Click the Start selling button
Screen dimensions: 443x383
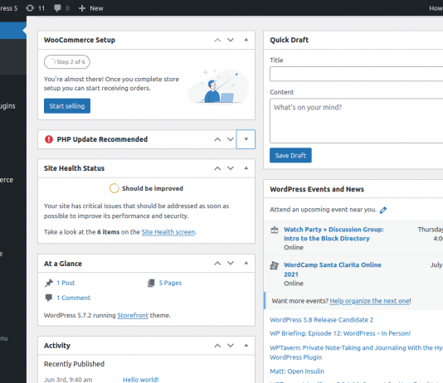coord(67,106)
